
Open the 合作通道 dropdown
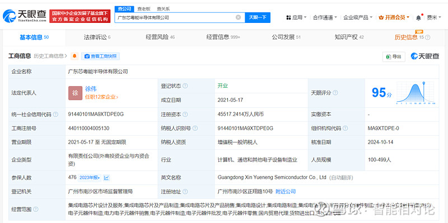point(325,17)
